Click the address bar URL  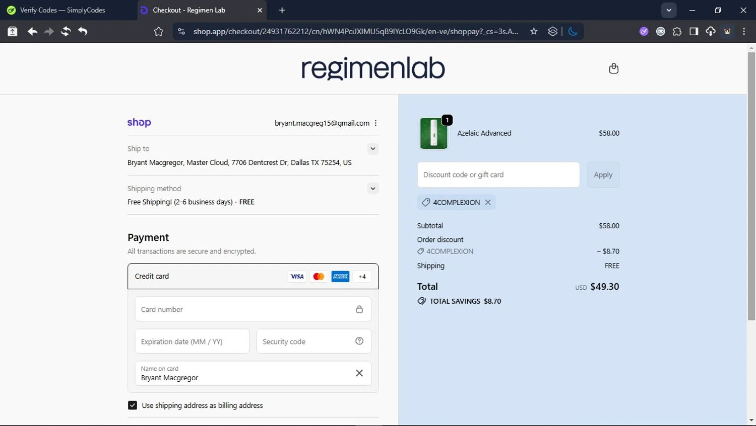355,32
